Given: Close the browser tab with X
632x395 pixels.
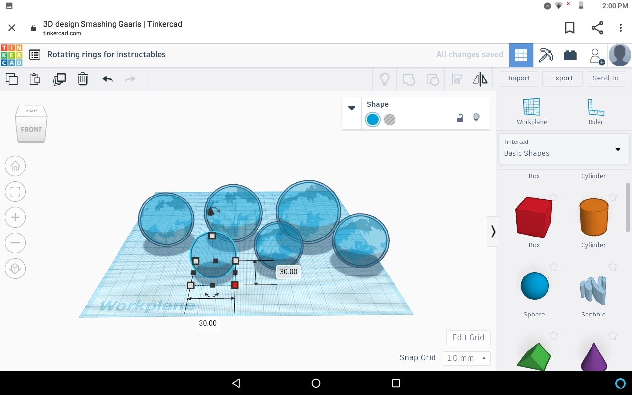Looking at the screenshot, I should [12, 28].
